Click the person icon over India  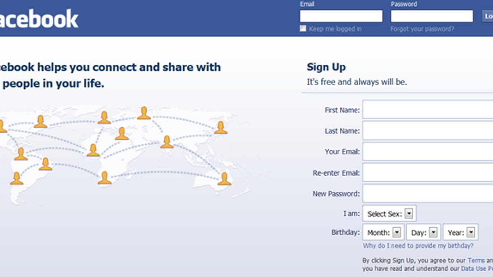click(x=167, y=142)
